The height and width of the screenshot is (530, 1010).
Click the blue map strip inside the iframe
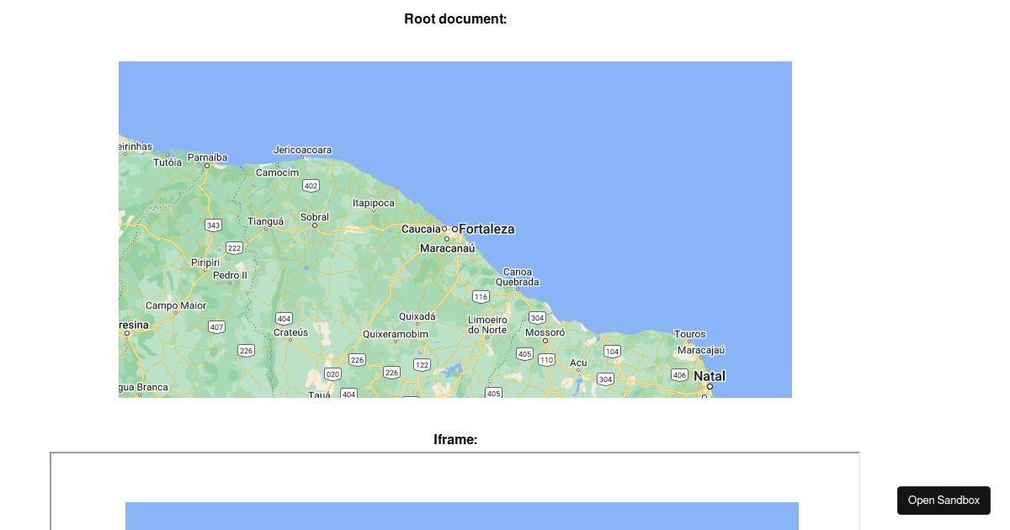point(461,516)
